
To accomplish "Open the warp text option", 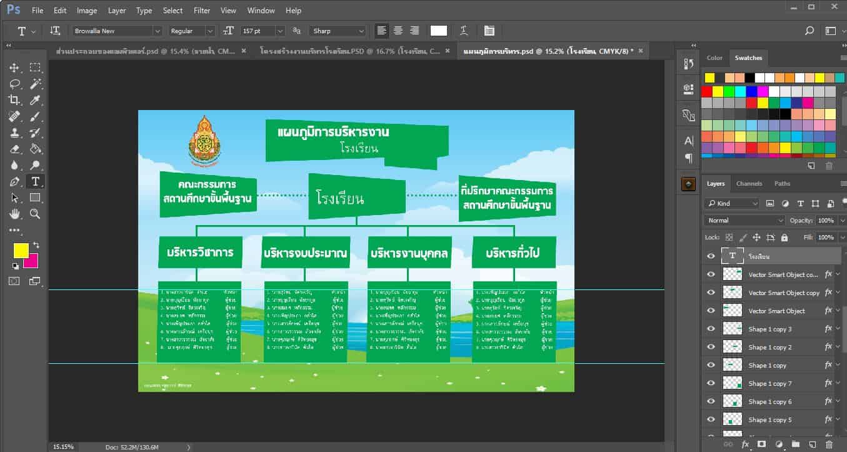I will (x=464, y=31).
